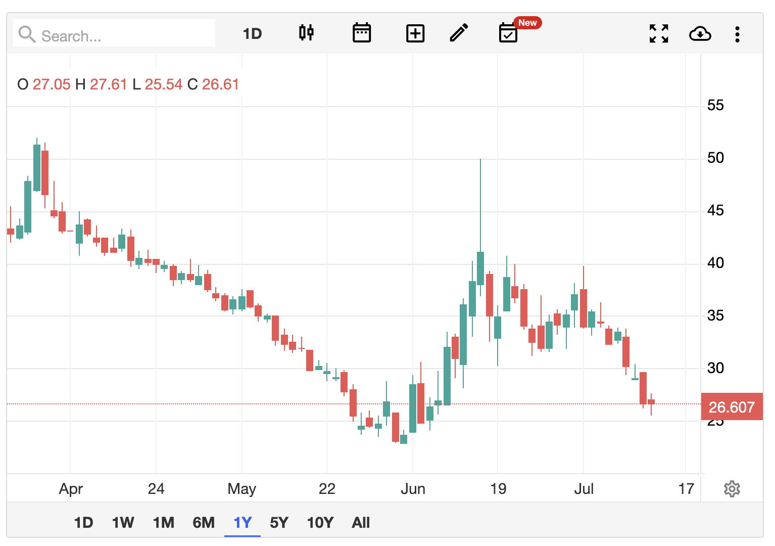775x546 pixels.
Task: Download chart with the cloud icon
Action: (700, 34)
